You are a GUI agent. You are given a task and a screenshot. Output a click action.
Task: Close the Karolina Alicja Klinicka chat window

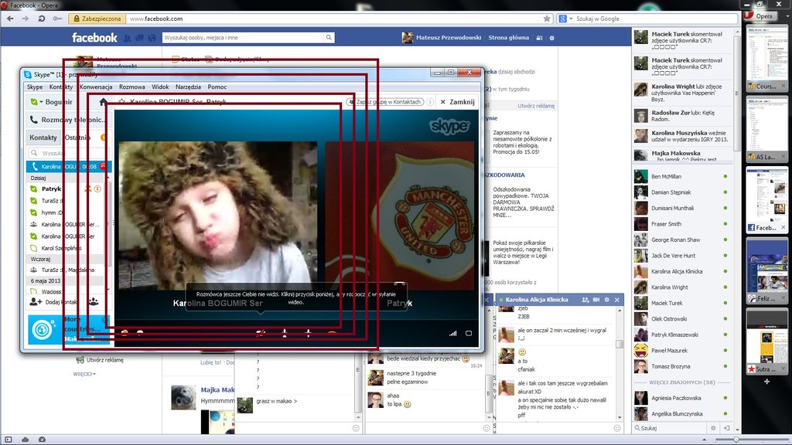[616, 300]
